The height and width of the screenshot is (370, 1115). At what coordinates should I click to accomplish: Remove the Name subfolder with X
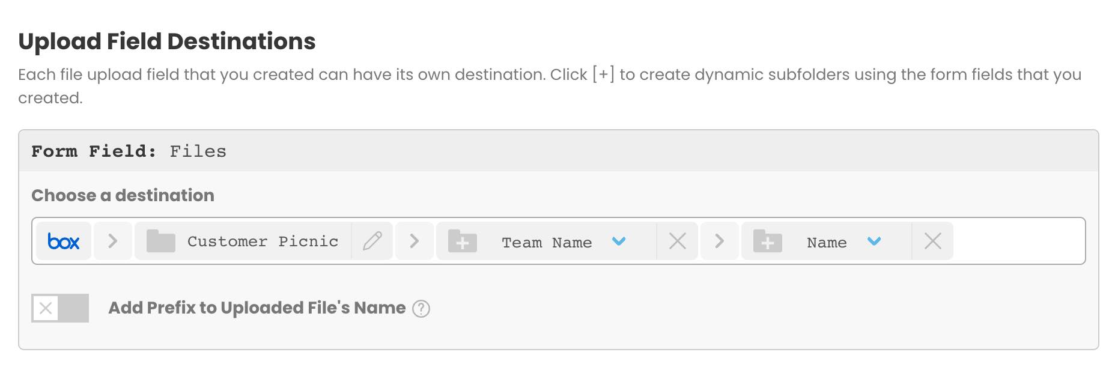(933, 241)
